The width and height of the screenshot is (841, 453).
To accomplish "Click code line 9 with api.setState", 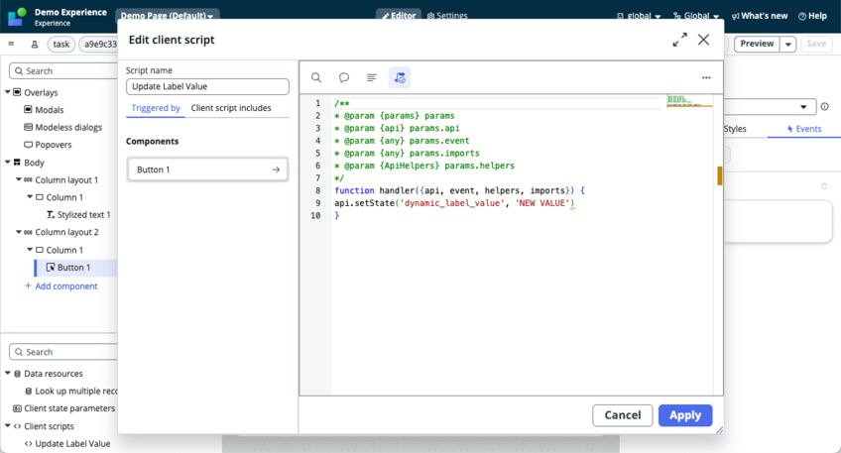I will point(454,203).
